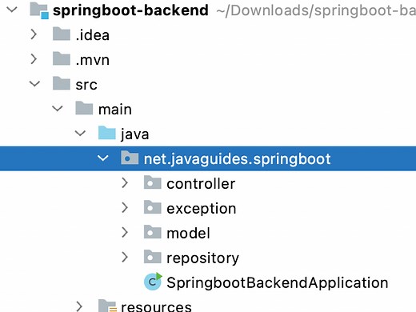Image resolution: width=416 pixels, height=312 pixels.
Task: Expand the repository package chevron
Action: click(125, 257)
